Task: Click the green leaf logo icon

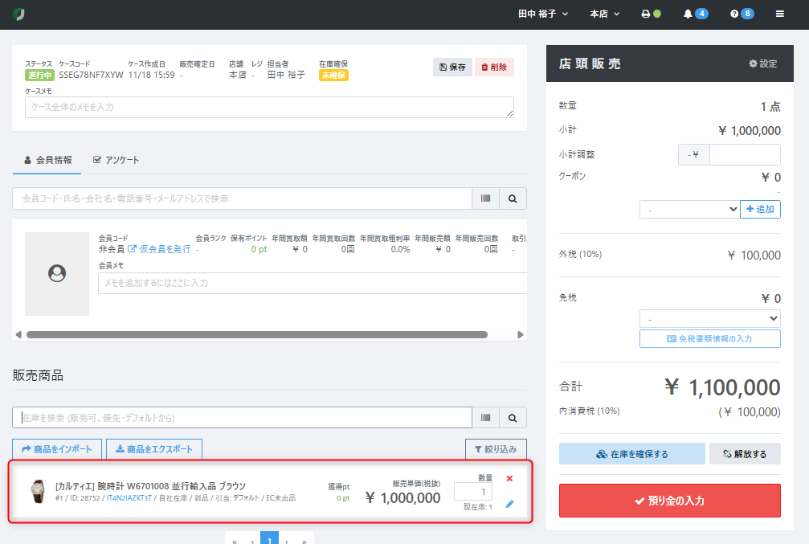Action: [18, 14]
